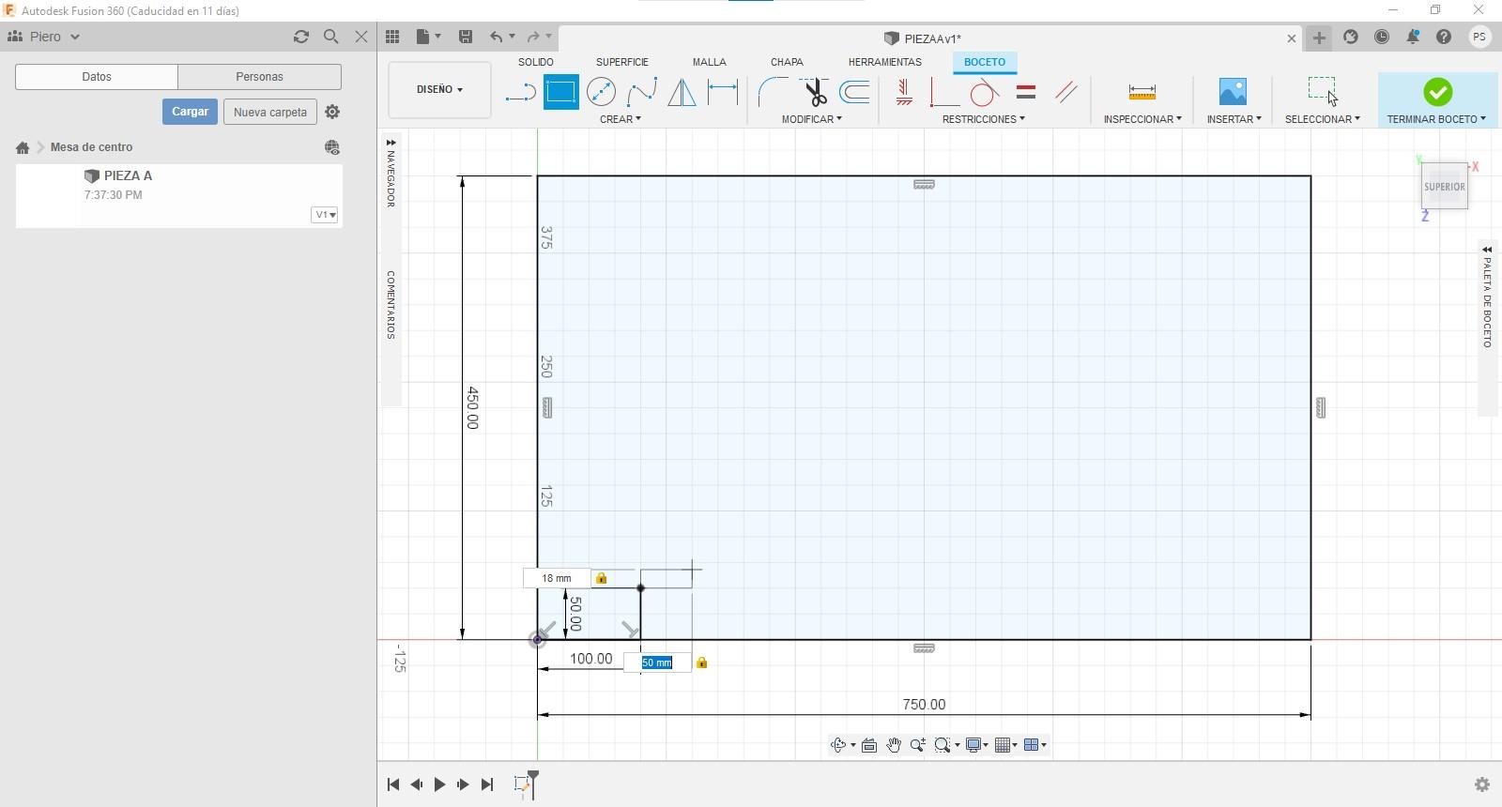Switch to the Chapa tab
Image resolution: width=1502 pixels, height=807 pixels.
point(787,62)
